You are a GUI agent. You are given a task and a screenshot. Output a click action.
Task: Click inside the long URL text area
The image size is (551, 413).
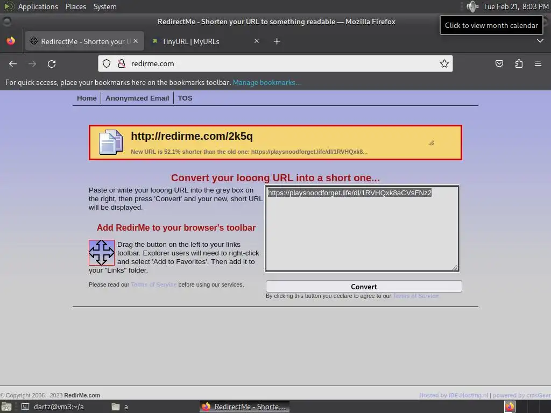pos(362,228)
